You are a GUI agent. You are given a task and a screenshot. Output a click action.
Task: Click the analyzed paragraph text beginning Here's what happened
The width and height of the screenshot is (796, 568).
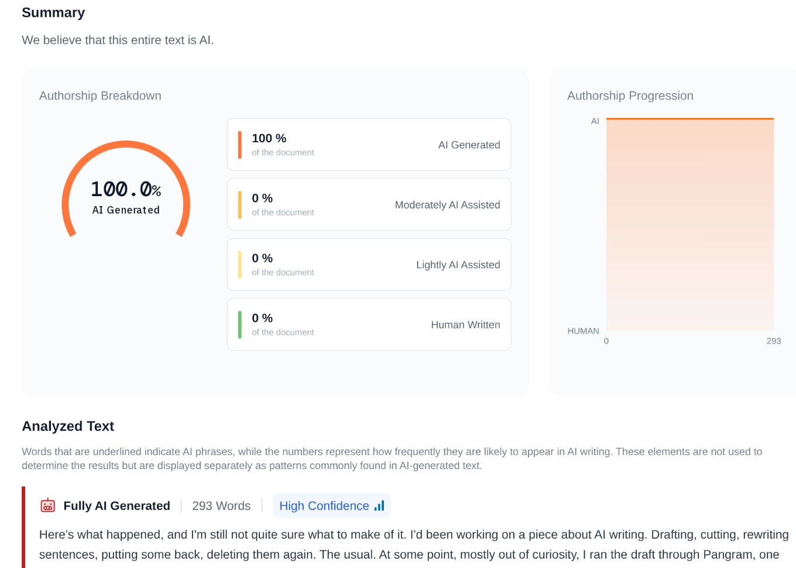pos(414,545)
